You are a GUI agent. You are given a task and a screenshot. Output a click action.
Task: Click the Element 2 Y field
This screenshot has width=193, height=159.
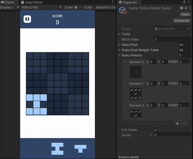(164, 105)
